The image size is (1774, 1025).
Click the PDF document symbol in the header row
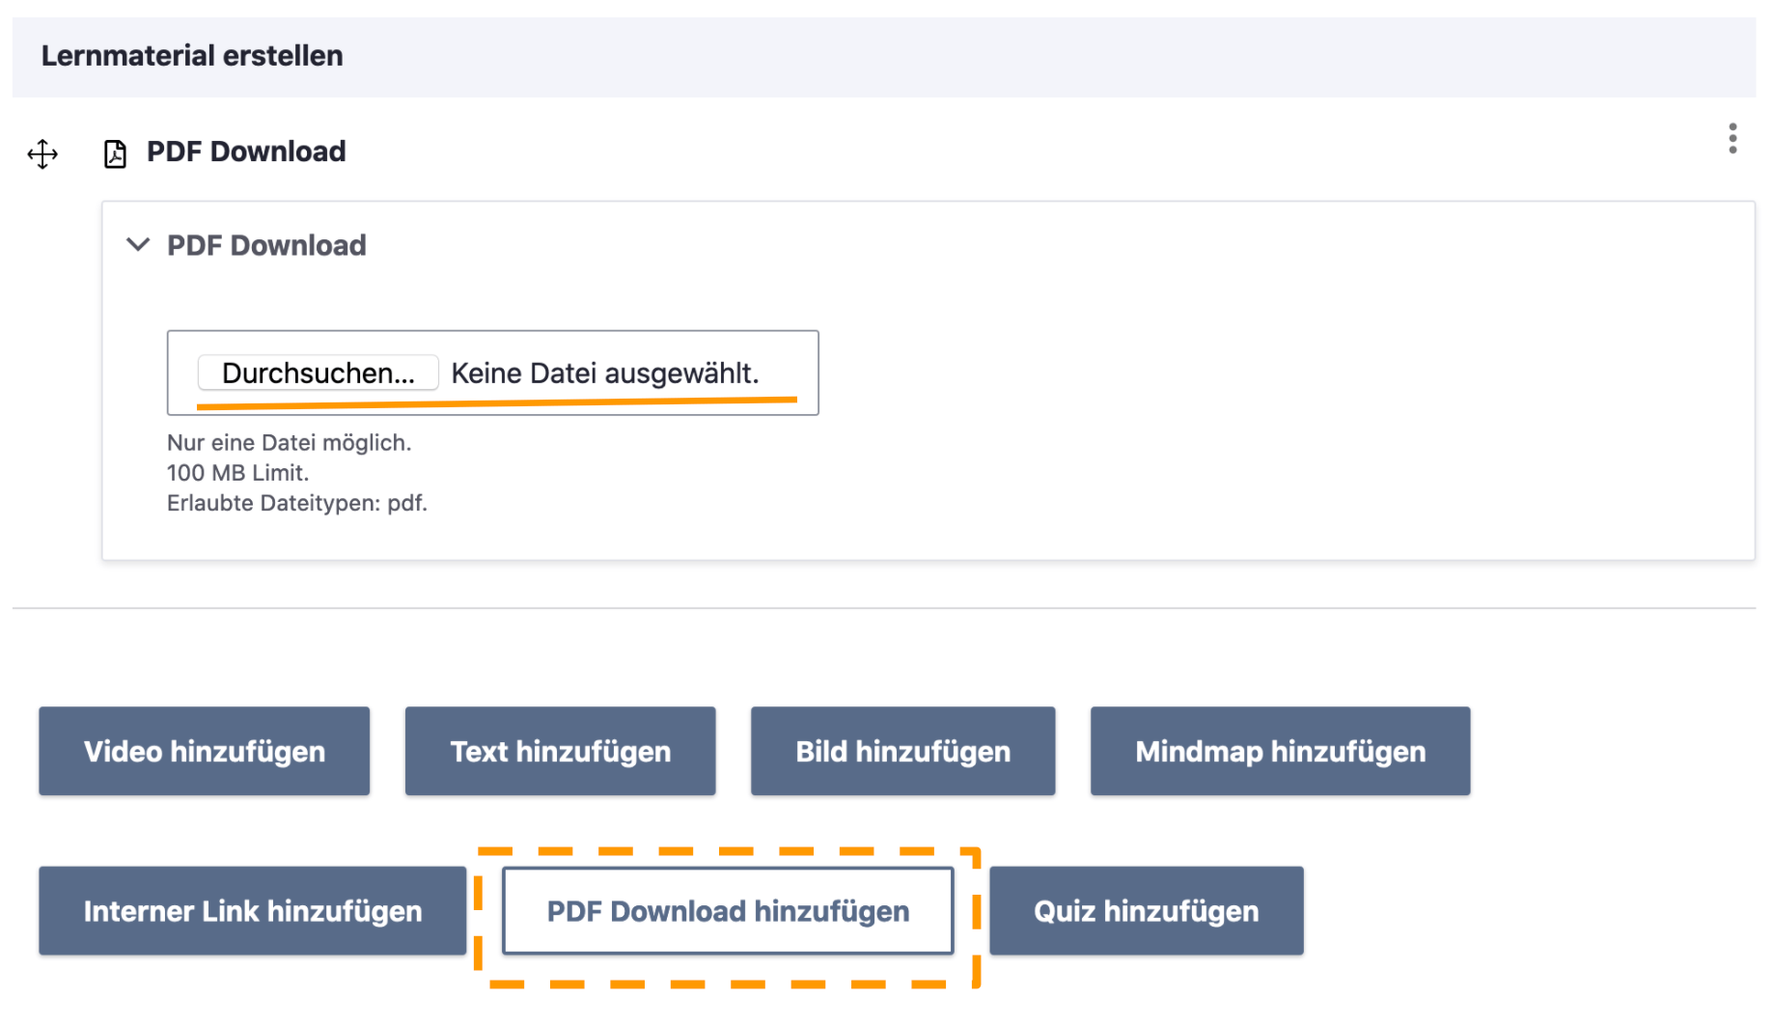pos(115,152)
